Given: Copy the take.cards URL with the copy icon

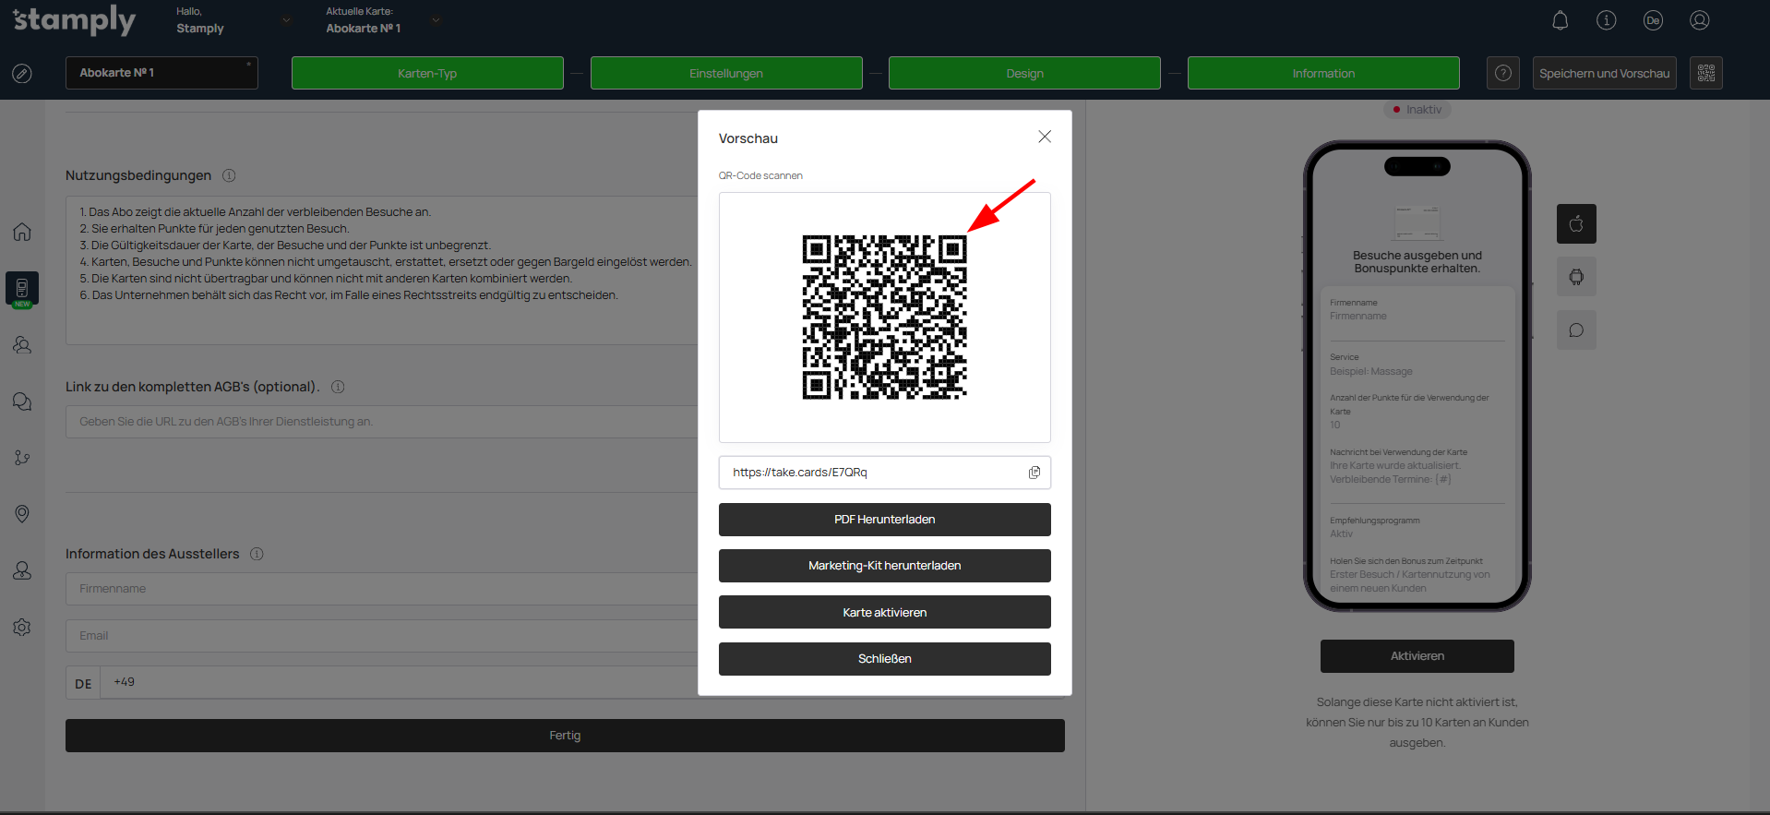Looking at the screenshot, I should point(1034,473).
